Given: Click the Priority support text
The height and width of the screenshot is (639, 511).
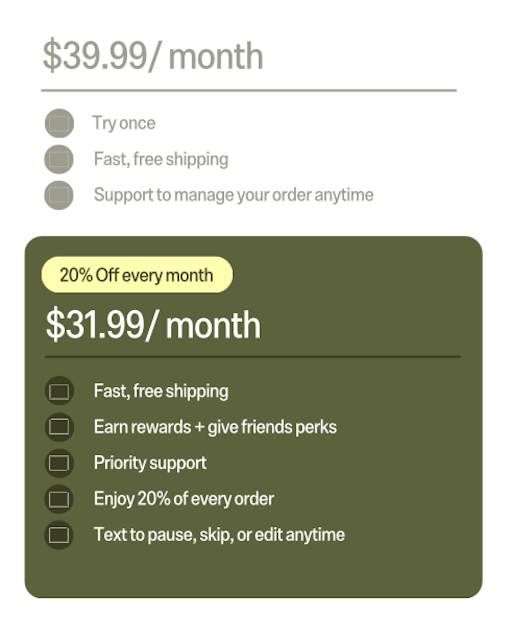Looking at the screenshot, I should (x=150, y=463).
